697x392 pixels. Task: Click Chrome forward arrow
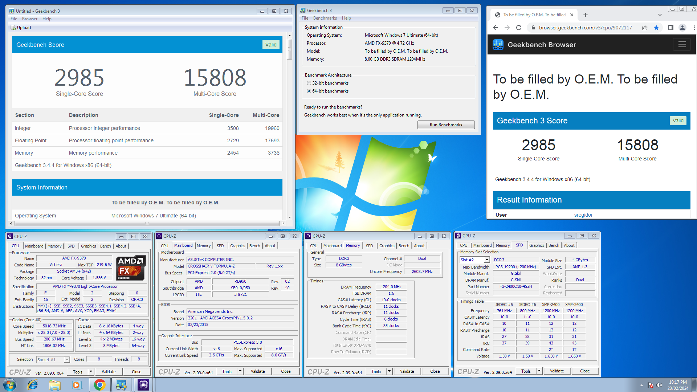tap(507, 28)
